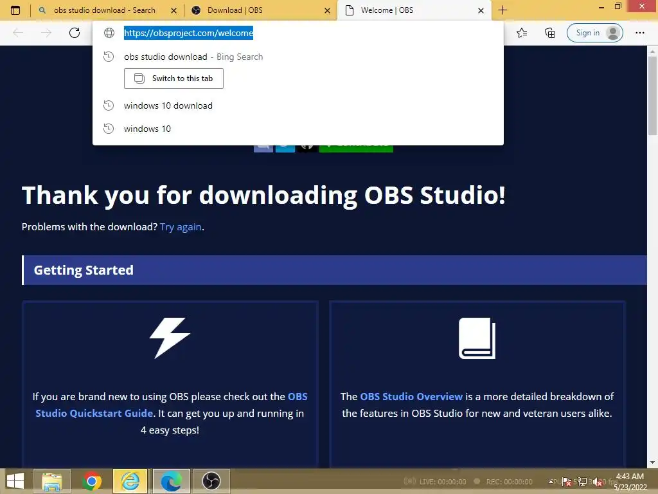The width and height of the screenshot is (658, 494).
Task: Refresh the current page
Action: coord(75,33)
